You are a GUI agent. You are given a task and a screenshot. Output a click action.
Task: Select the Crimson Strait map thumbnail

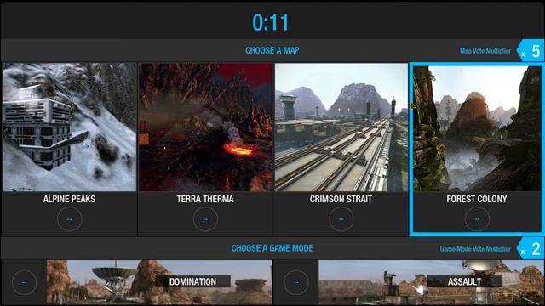coord(341,127)
